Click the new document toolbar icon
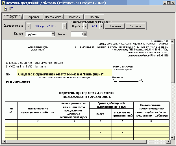176x146 pixels. click(x=5, y=9)
